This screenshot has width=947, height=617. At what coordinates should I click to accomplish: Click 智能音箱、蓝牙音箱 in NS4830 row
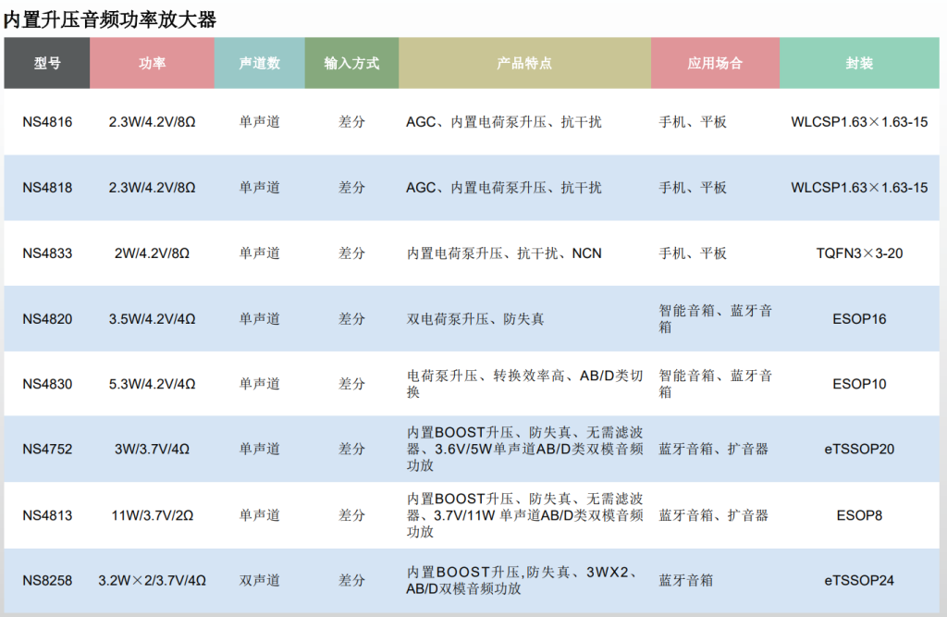[715, 384]
